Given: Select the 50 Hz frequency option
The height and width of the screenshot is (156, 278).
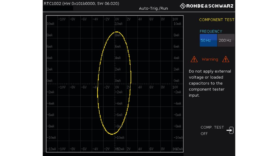Looking at the screenshot, I should click(x=208, y=40).
